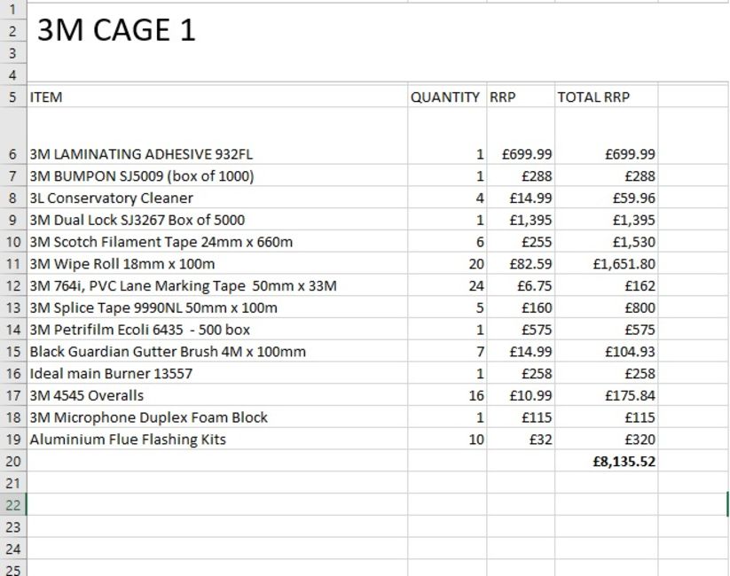
Task: Select the £82.59 RRP cell
Action: 521,264
